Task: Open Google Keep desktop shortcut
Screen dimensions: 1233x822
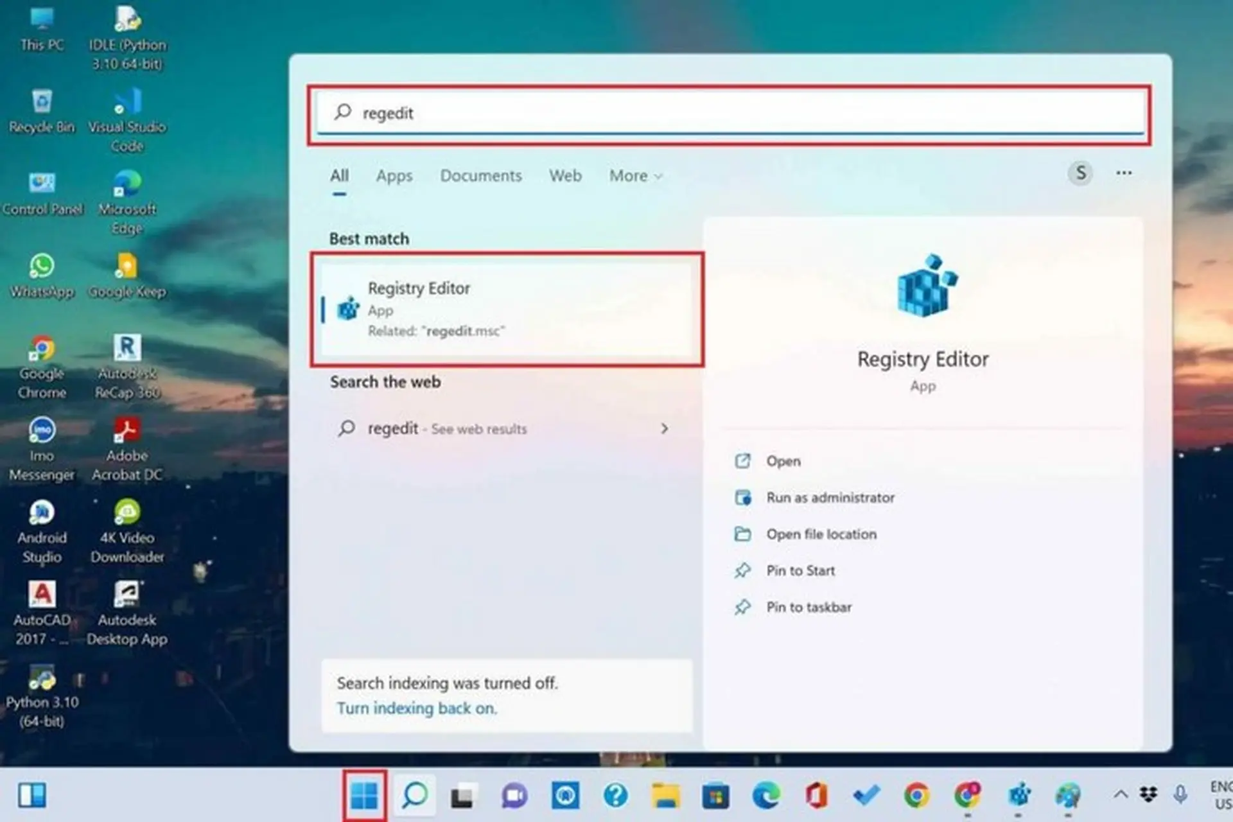Action: tap(127, 275)
